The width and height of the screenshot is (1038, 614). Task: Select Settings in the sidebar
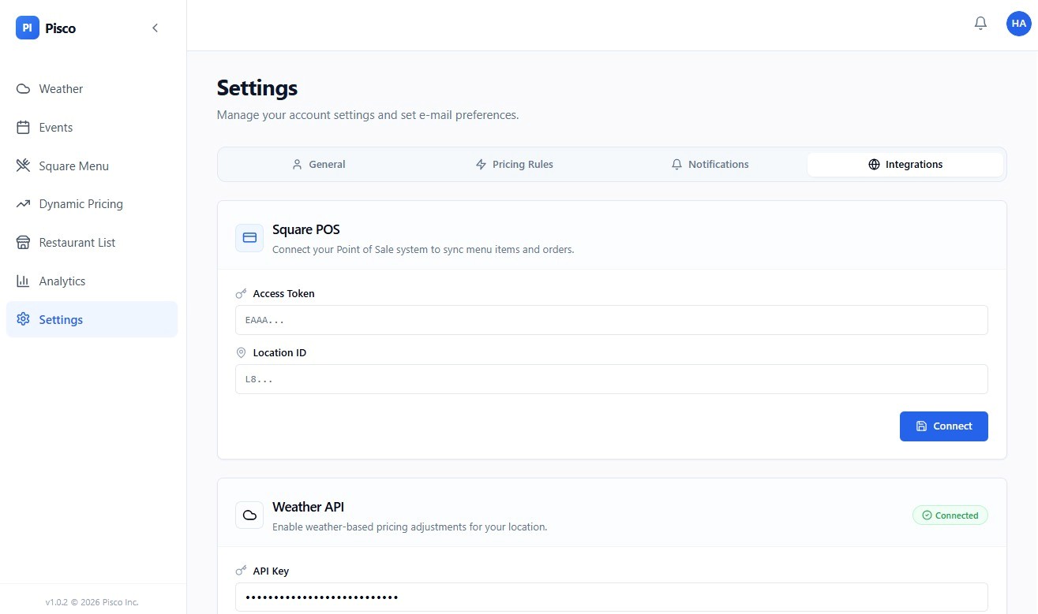click(61, 320)
